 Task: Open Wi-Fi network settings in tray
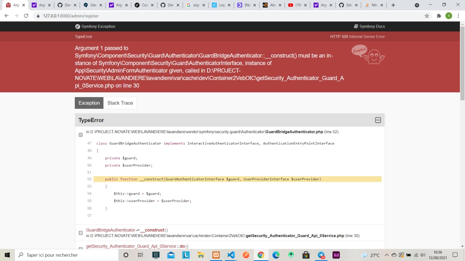(416, 255)
